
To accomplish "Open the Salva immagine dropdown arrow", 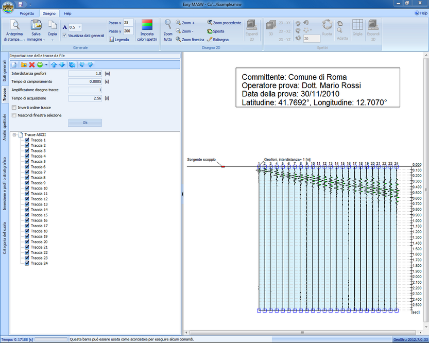I will pos(44,40).
